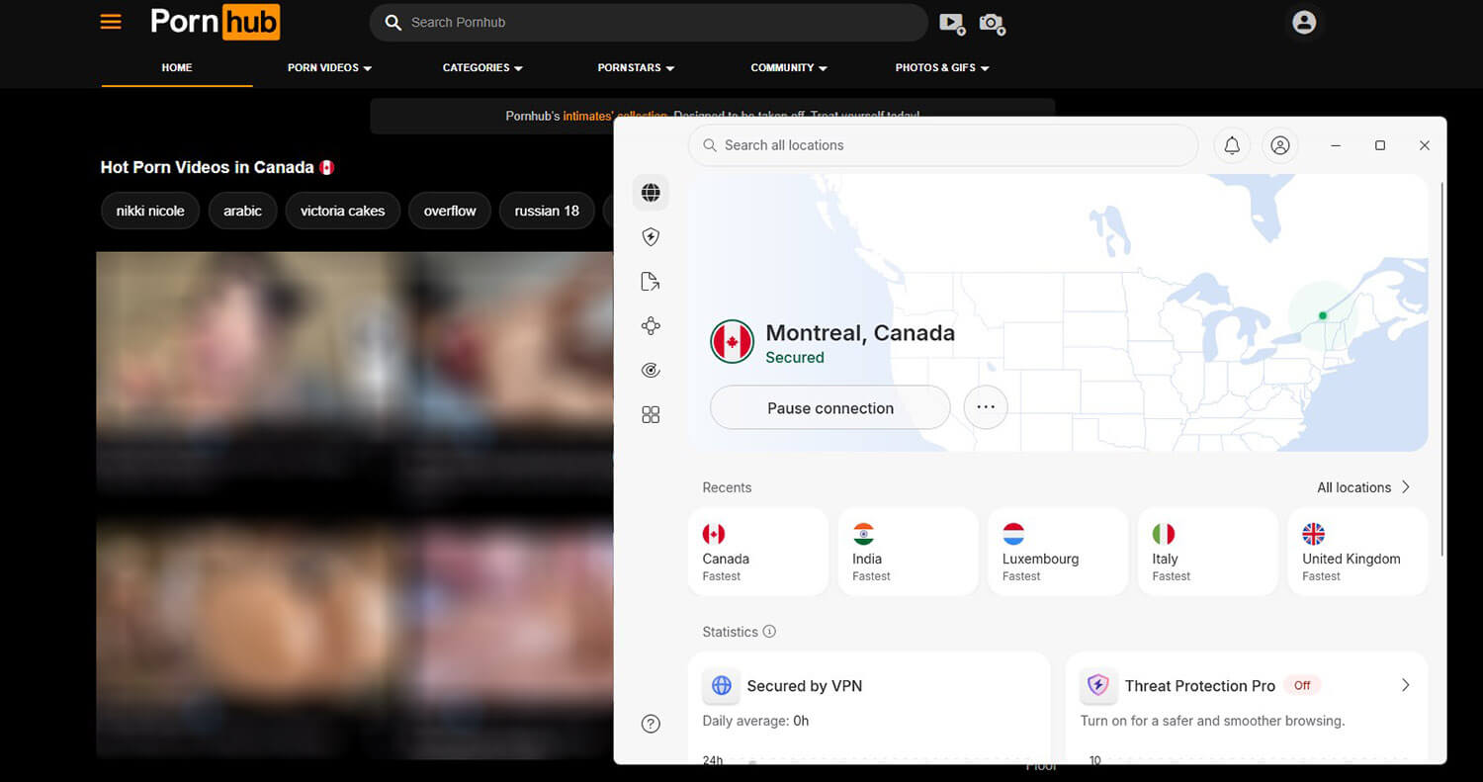The image size is (1483, 782).
Task: Open the Meshnet icon in VPN sidebar
Action: click(x=651, y=326)
